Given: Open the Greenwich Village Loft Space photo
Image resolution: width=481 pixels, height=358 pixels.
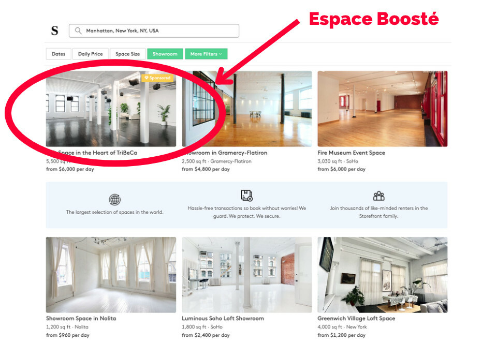Looking at the screenshot, I should (x=383, y=275).
